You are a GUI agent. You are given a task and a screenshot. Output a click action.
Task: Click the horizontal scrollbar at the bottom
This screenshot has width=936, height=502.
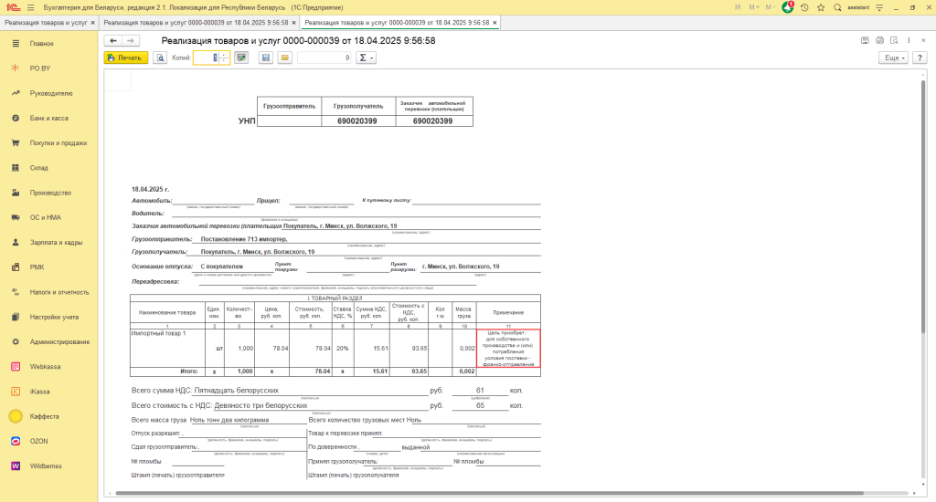tap(490, 493)
